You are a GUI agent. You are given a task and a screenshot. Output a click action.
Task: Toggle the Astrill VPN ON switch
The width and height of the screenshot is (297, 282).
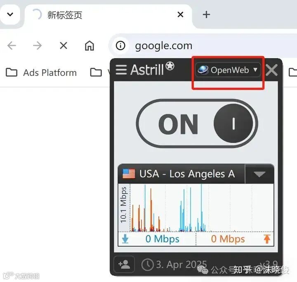tap(197, 123)
